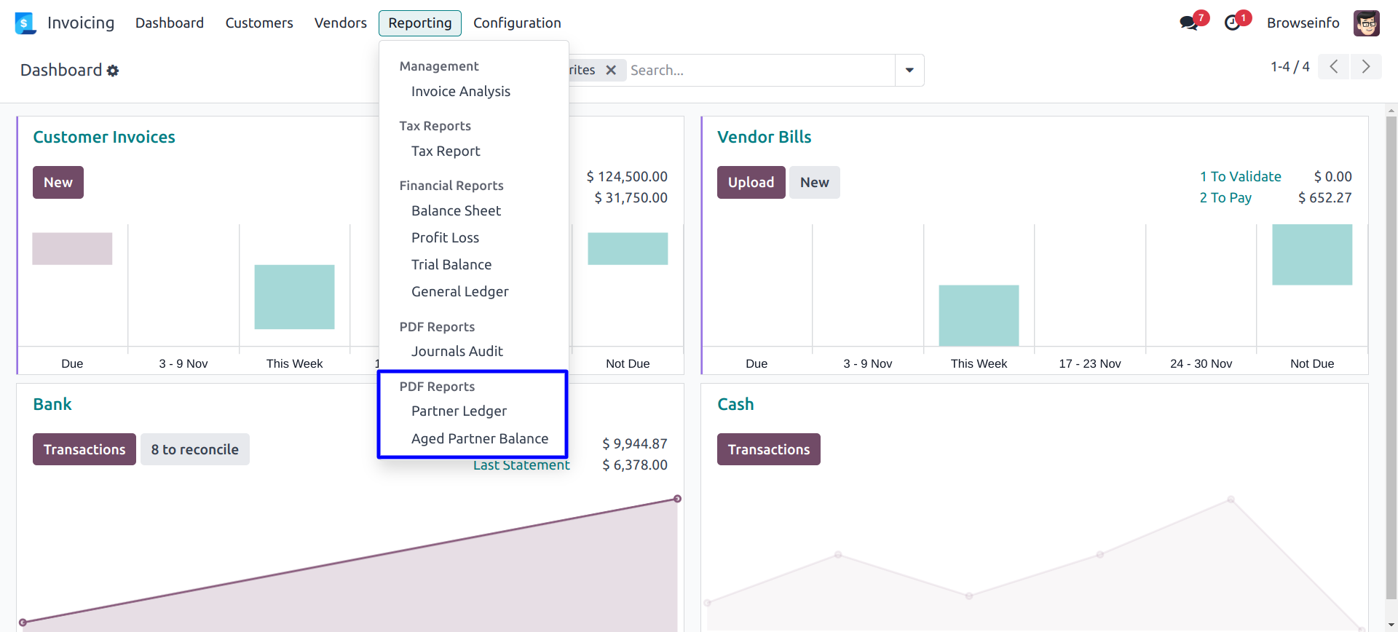This screenshot has width=1398, height=632.
Task: Go to the previous page arrow
Action: click(1334, 67)
